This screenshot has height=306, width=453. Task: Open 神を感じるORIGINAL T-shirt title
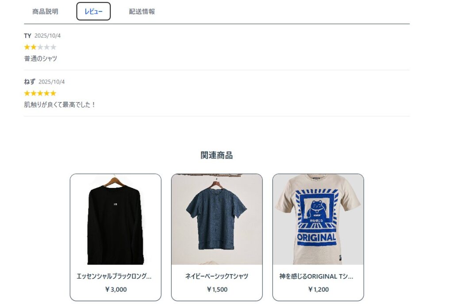(x=316, y=276)
